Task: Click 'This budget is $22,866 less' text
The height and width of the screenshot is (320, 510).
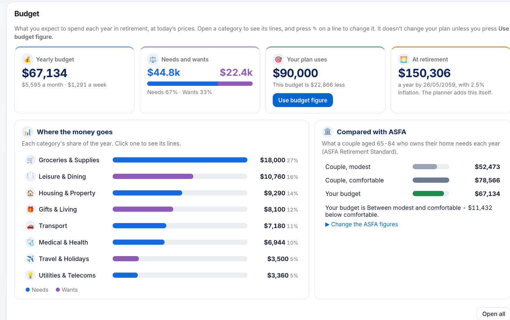Action: (x=309, y=85)
